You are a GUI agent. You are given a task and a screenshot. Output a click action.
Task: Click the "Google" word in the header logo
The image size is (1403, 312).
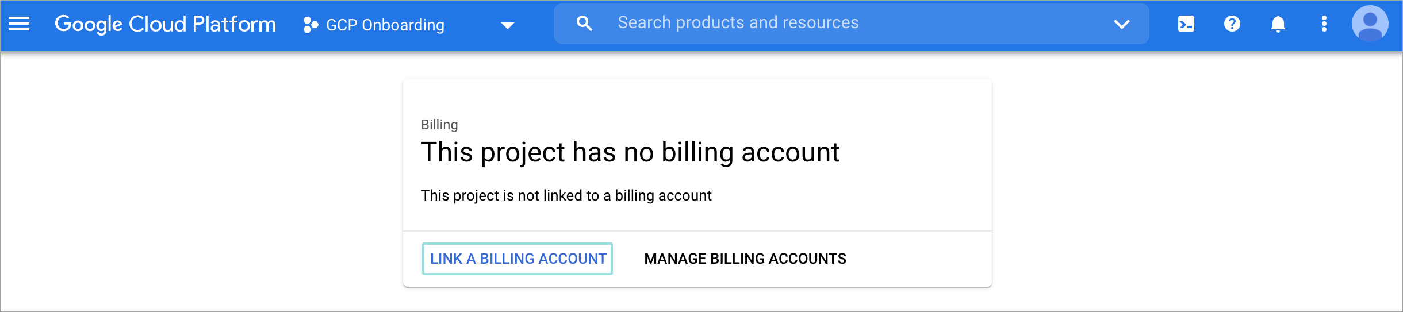point(89,24)
